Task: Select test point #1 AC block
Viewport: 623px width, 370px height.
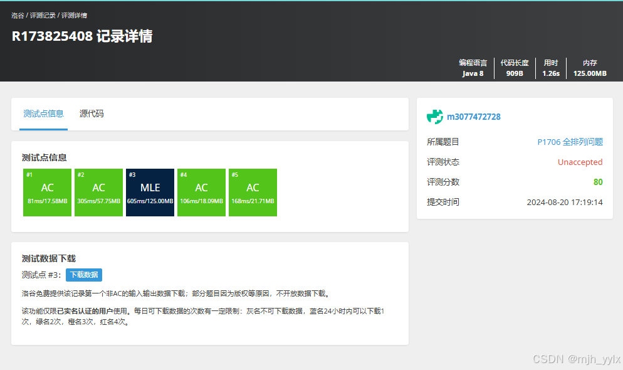Action: click(47, 193)
